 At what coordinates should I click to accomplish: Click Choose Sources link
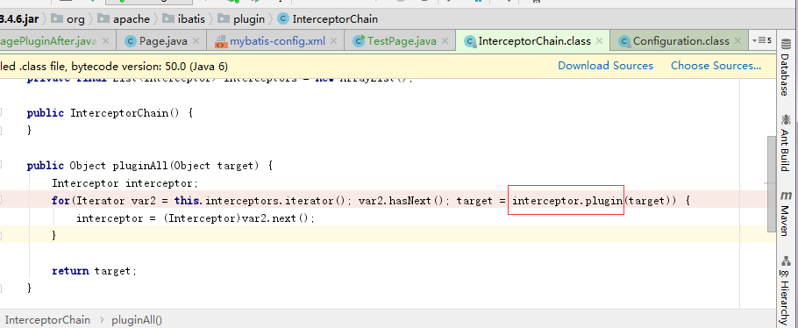[716, 66]
